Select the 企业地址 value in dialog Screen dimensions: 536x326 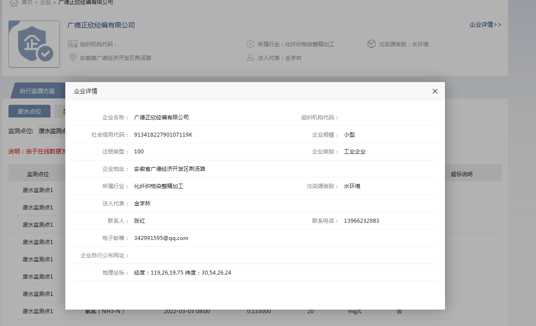tap(170, 169)
